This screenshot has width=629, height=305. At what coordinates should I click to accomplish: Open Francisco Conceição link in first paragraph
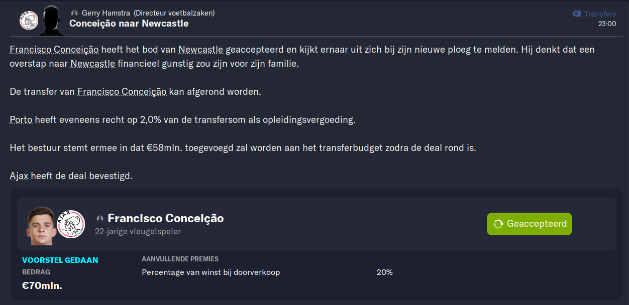pos(54,50)
